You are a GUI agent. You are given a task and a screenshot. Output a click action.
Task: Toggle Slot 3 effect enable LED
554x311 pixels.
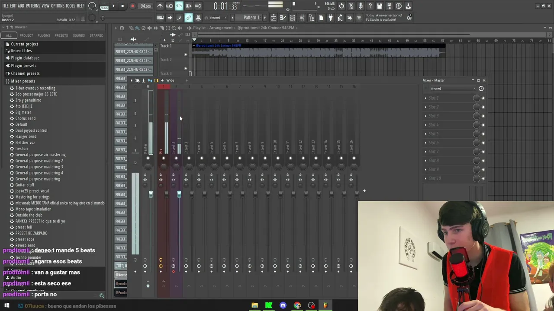pyautogui.click(x=483, y=116)
